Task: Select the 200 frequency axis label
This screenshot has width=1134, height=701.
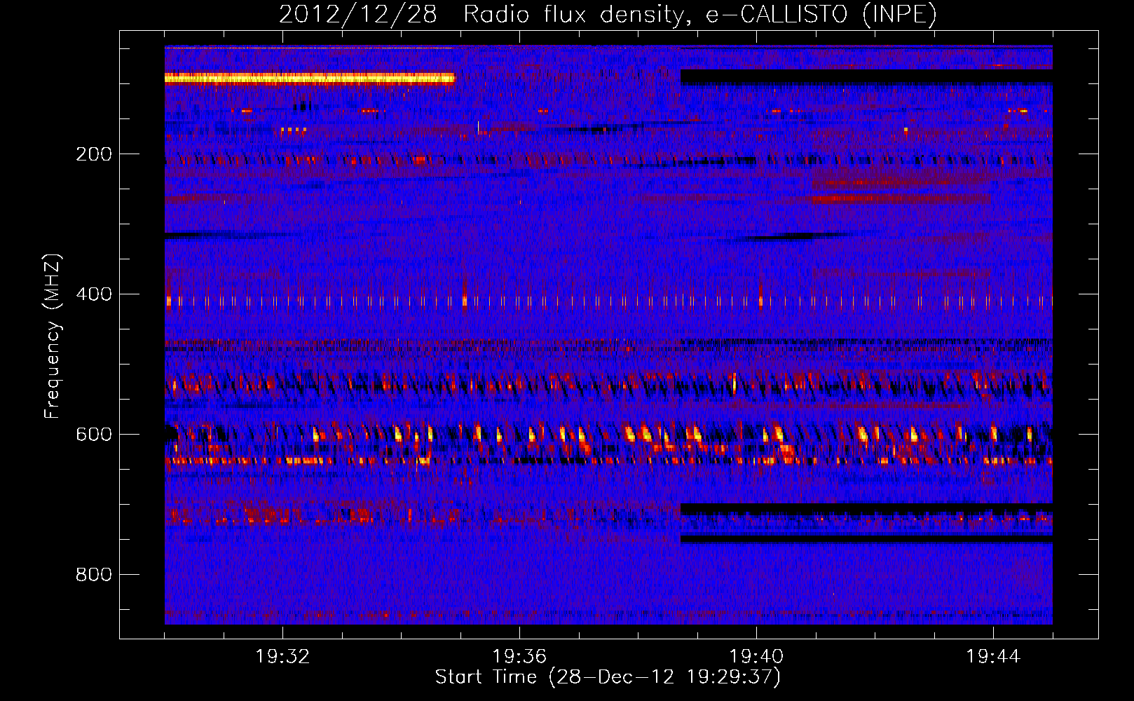Action: (94, 154)
